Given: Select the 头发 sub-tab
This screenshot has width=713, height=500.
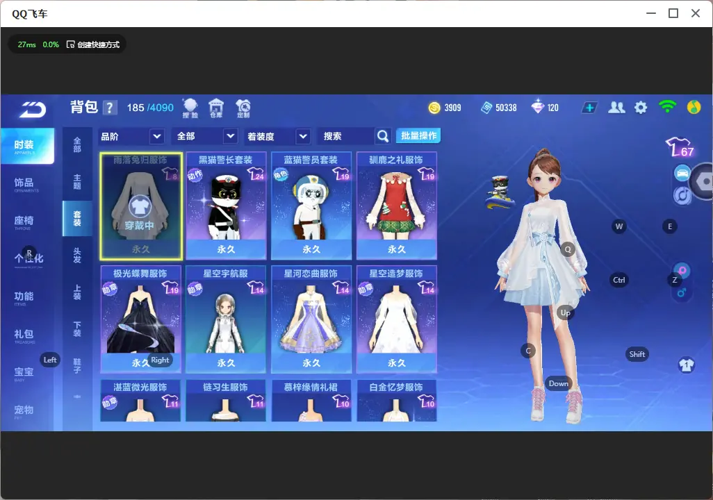Looking at the screenshot, I should point(77,256).
